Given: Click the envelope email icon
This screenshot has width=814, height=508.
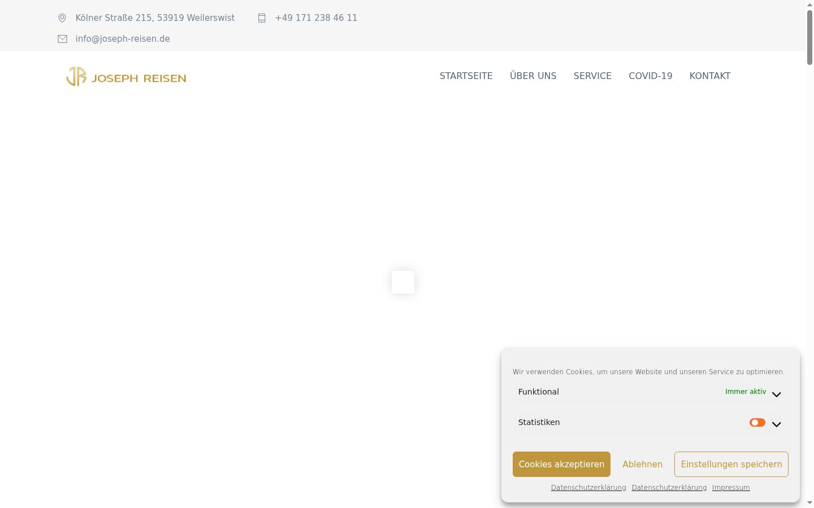Looking at the screenshot, I should point(62,39).
